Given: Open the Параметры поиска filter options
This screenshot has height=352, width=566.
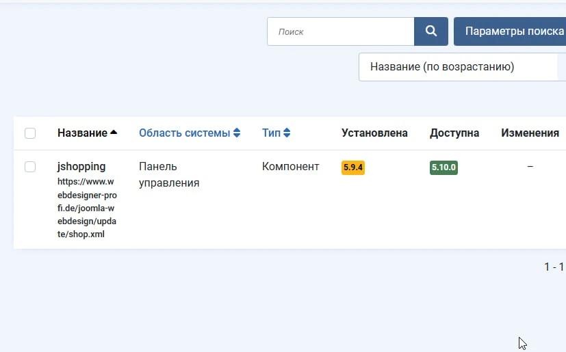Looking at the screenshot, I should click(510, 31).
